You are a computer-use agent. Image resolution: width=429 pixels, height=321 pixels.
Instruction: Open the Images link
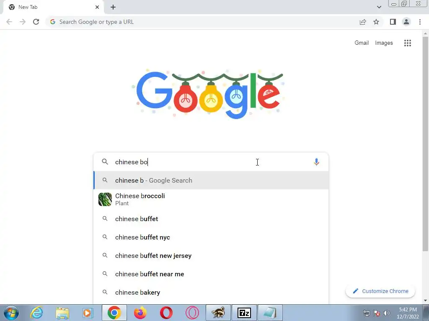384,43
